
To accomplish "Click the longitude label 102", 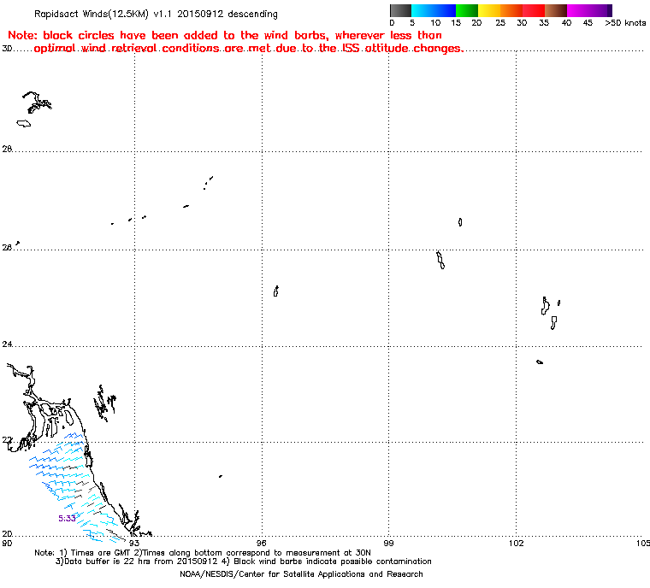I will 516,543.
